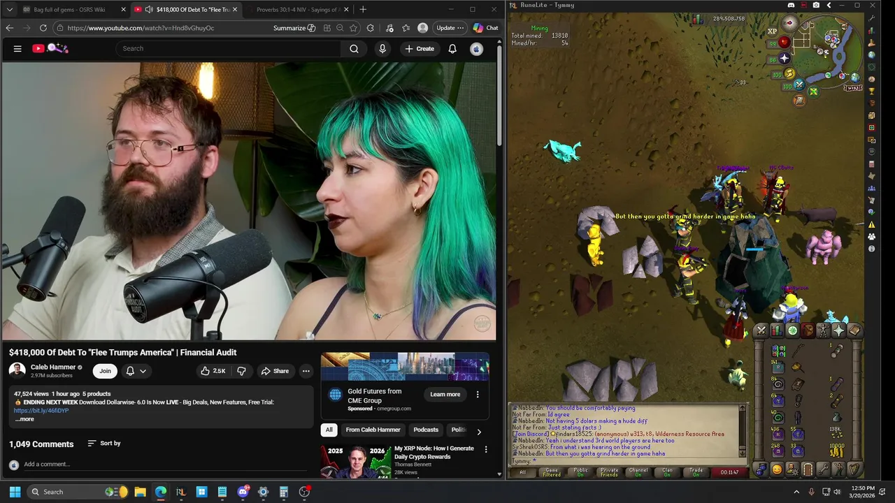Open Sort by comments dropdown

(104, 443)
